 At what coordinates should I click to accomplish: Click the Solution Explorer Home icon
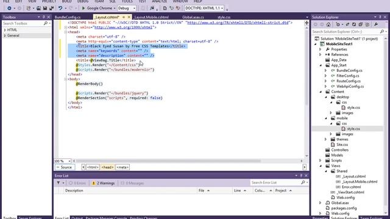(328, 24)
